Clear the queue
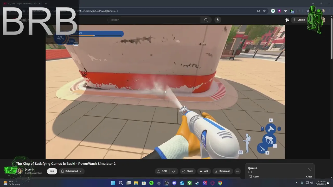 click(309, 177)
